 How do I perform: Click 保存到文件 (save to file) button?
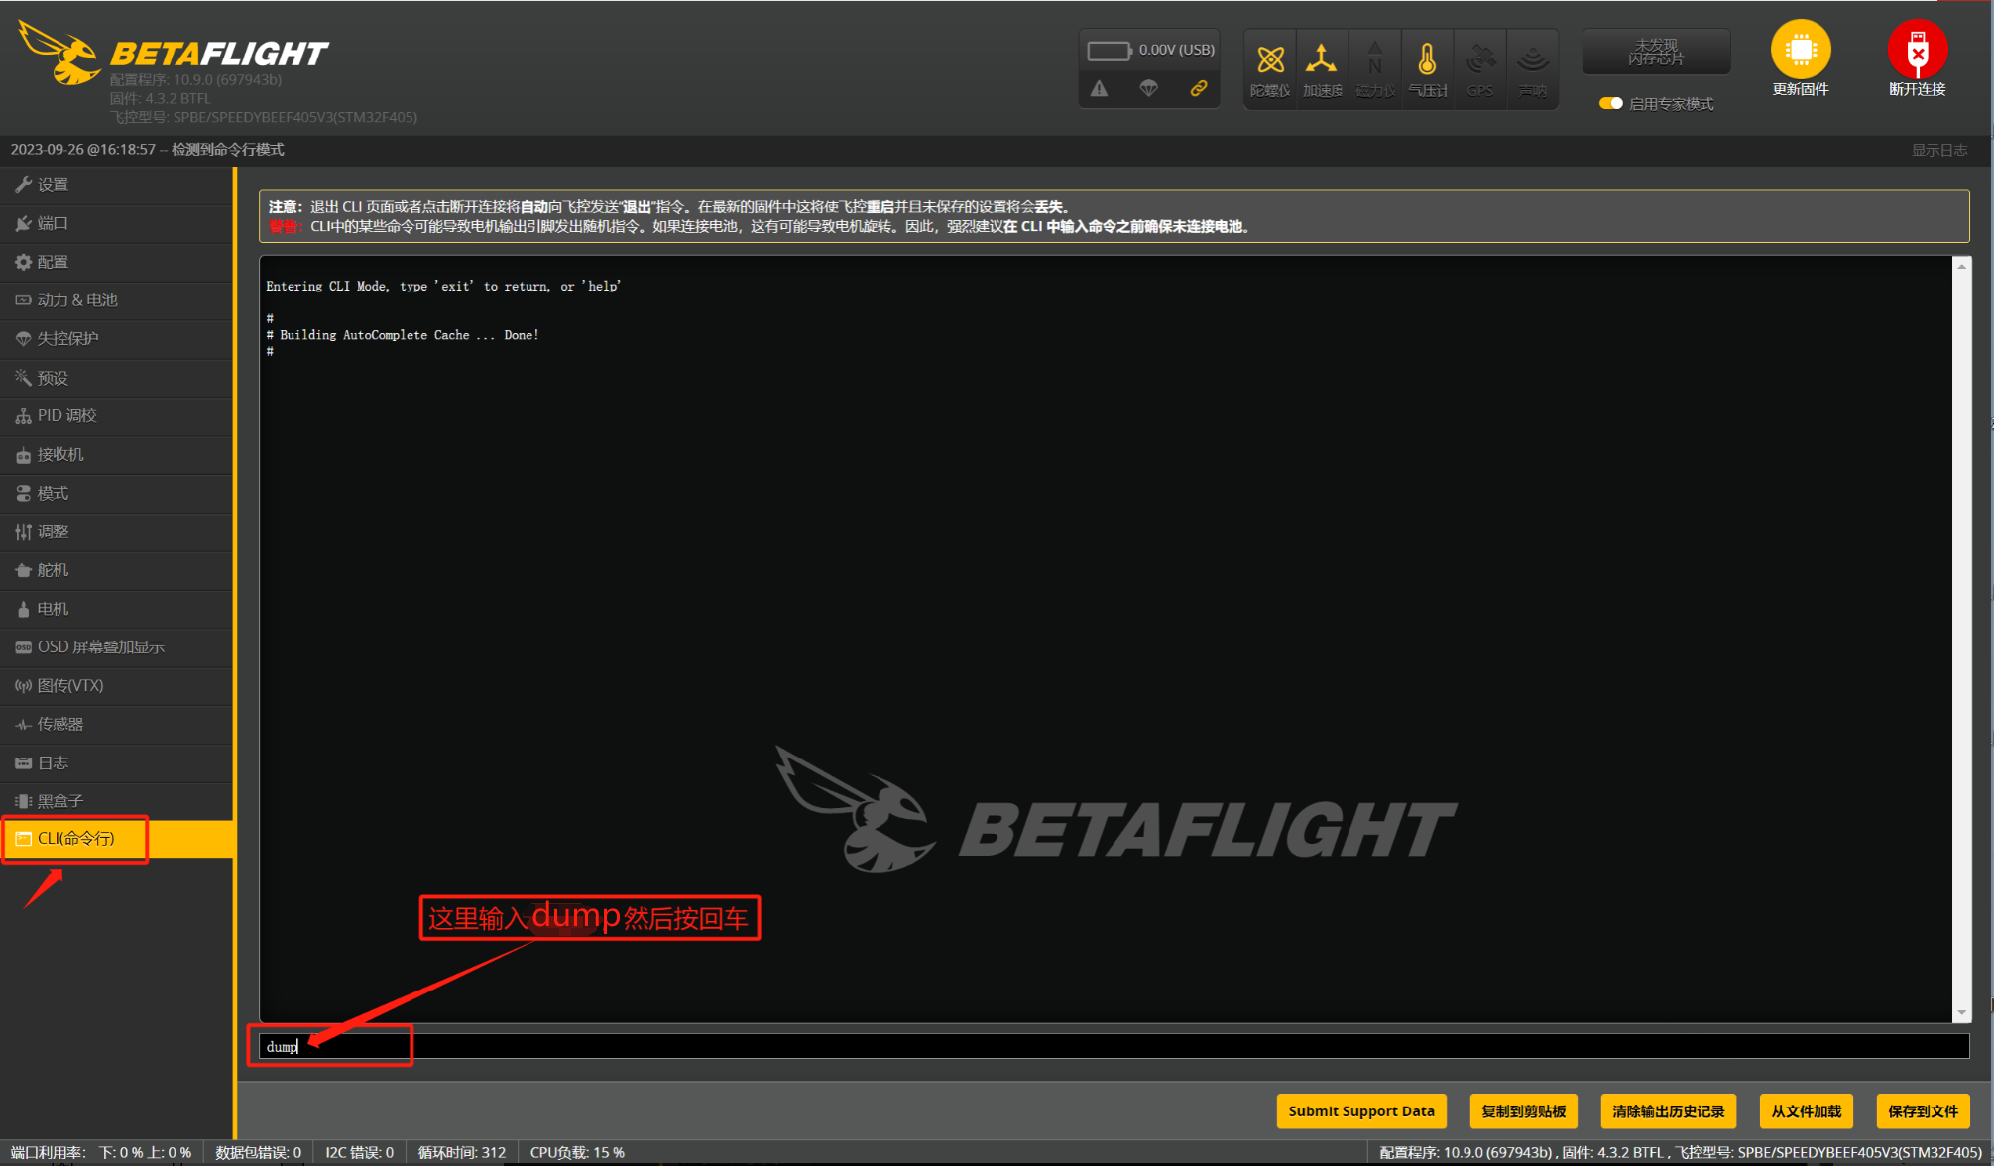(1923, 1110)
